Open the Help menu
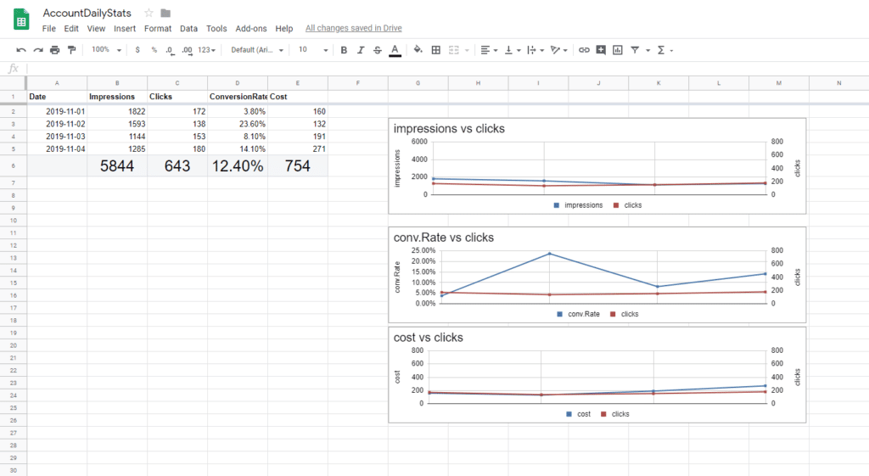 [283, 28]
